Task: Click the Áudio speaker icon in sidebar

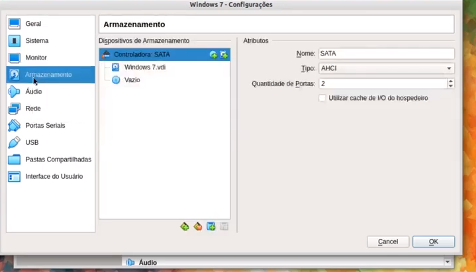Action: pyautogui.click(x=14, y=92)
